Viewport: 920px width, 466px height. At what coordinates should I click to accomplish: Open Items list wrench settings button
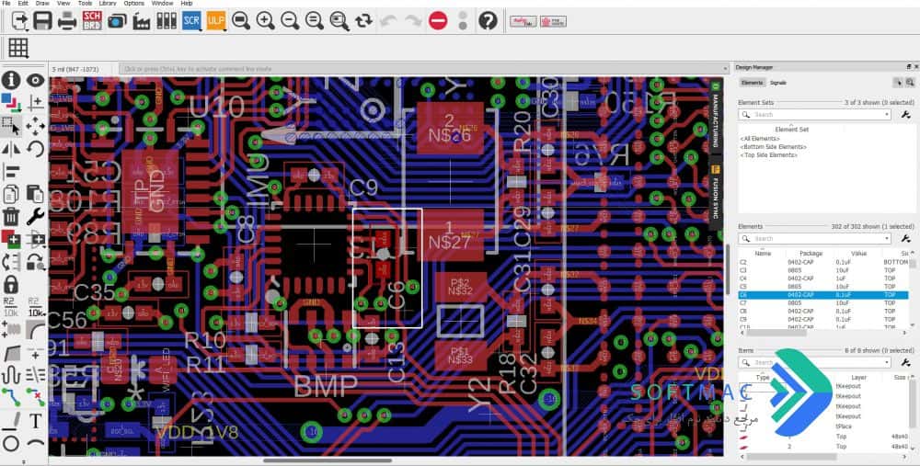[905, 363]
